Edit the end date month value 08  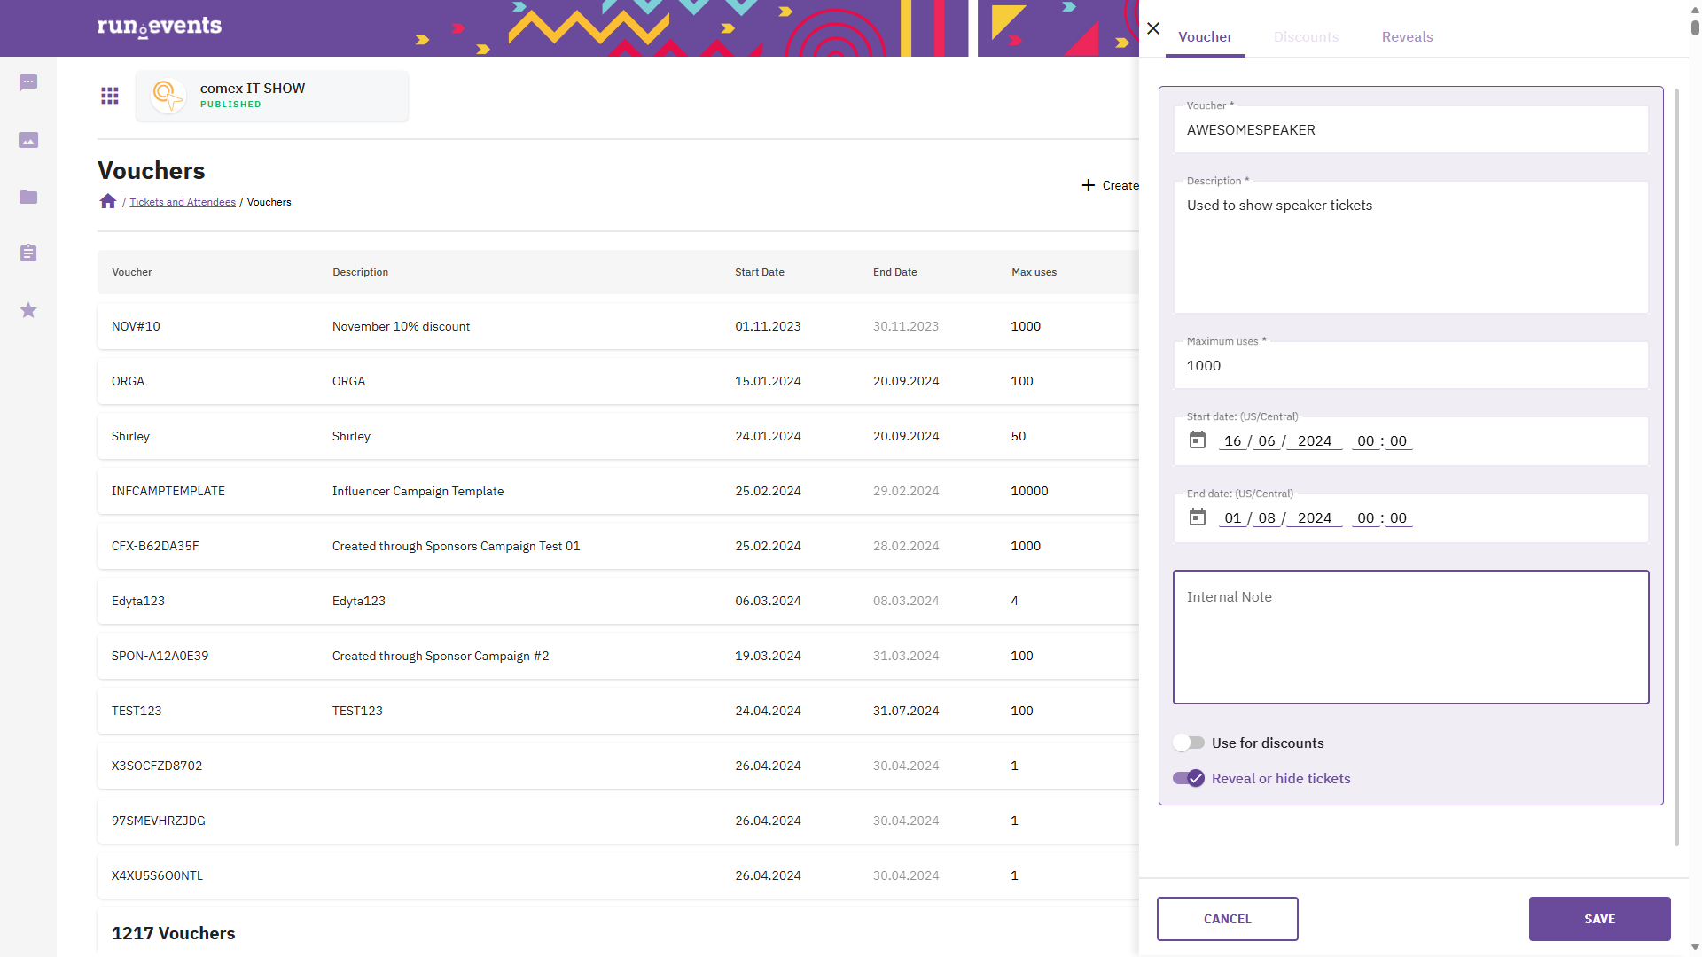coord(1267,518)
